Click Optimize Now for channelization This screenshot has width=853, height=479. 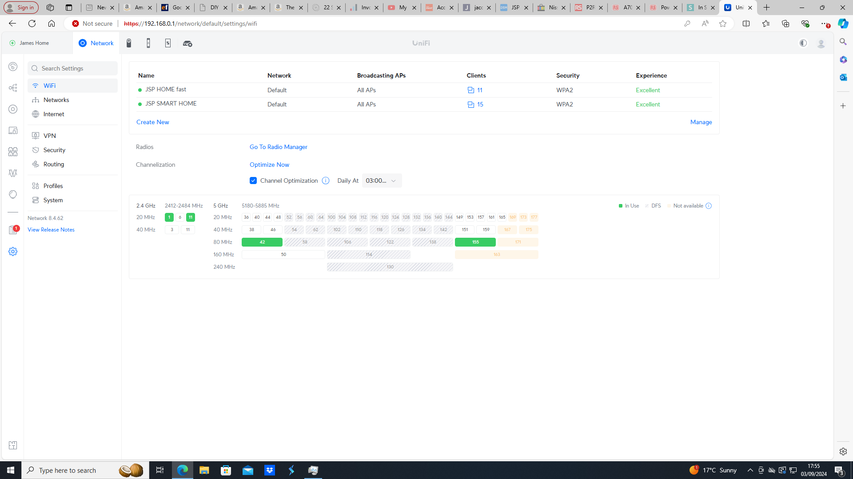coord(269,165)
